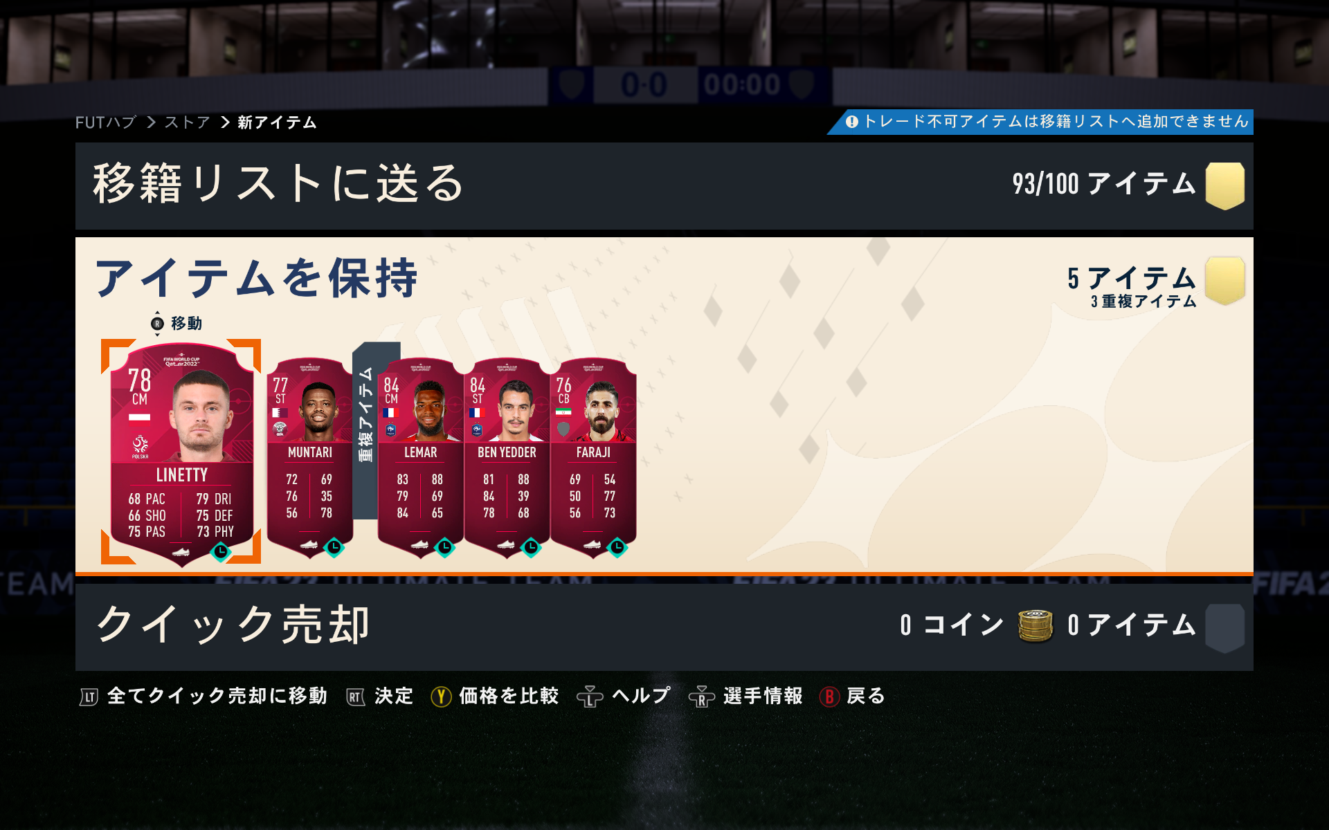Click the RT 決定 icon
Image resolution: width=1329 pixels, height=830 pixels.
pos(356,697)
